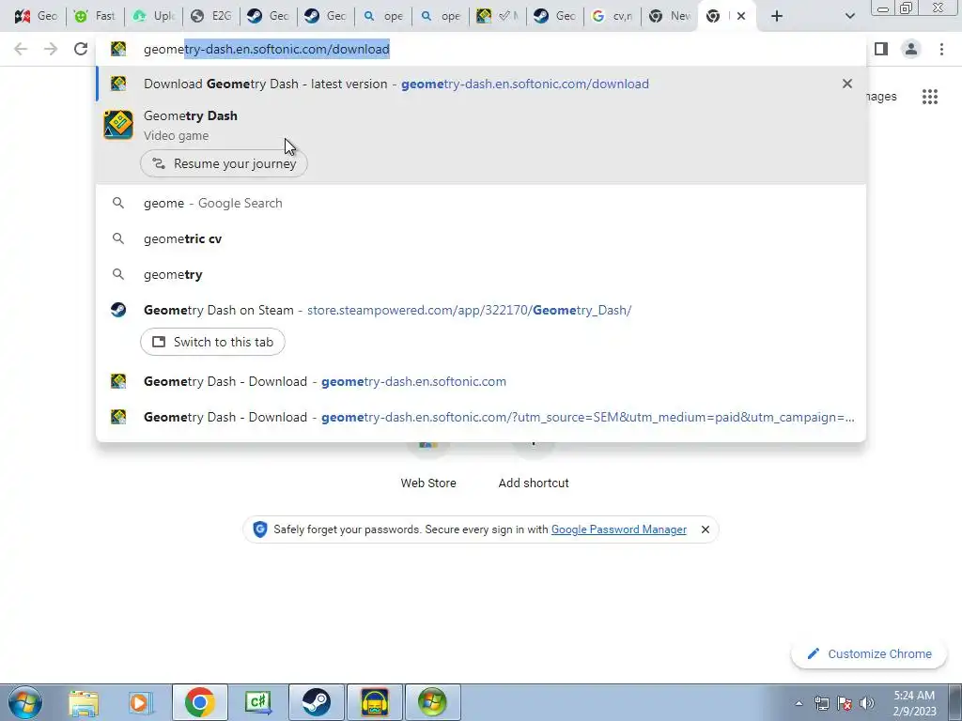Click Switch to this tab button

[x=212, y=342]
